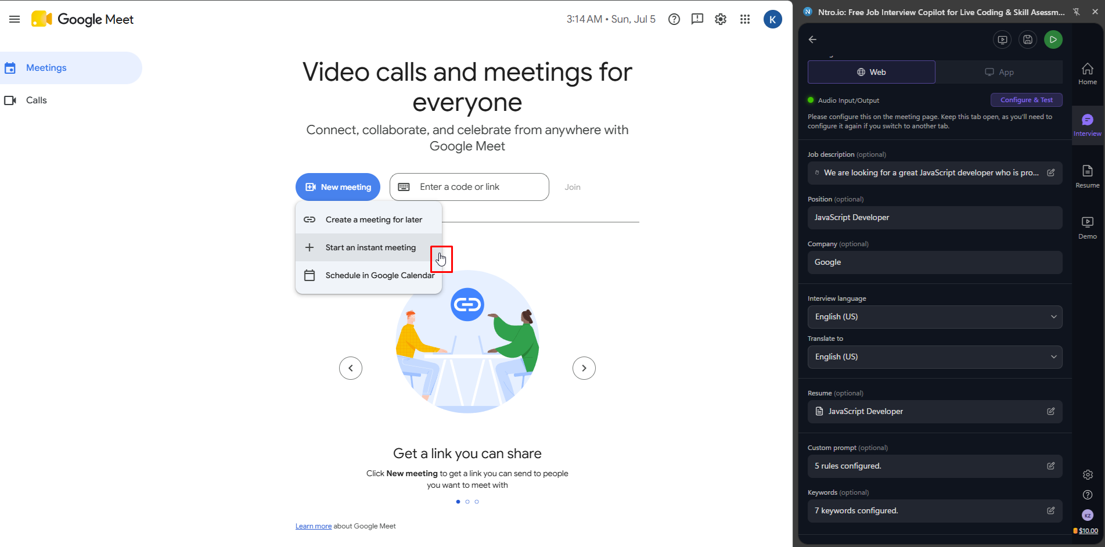Click the Google Meet logo
1105x547 pixels.
[82, 19]
